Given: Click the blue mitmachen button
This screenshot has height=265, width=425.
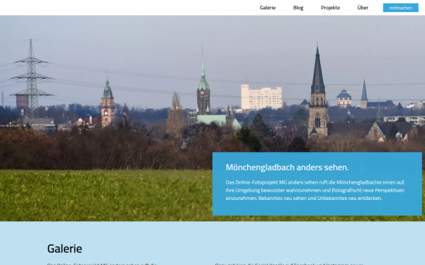Looking at the screenshot, I should (401, 8).
